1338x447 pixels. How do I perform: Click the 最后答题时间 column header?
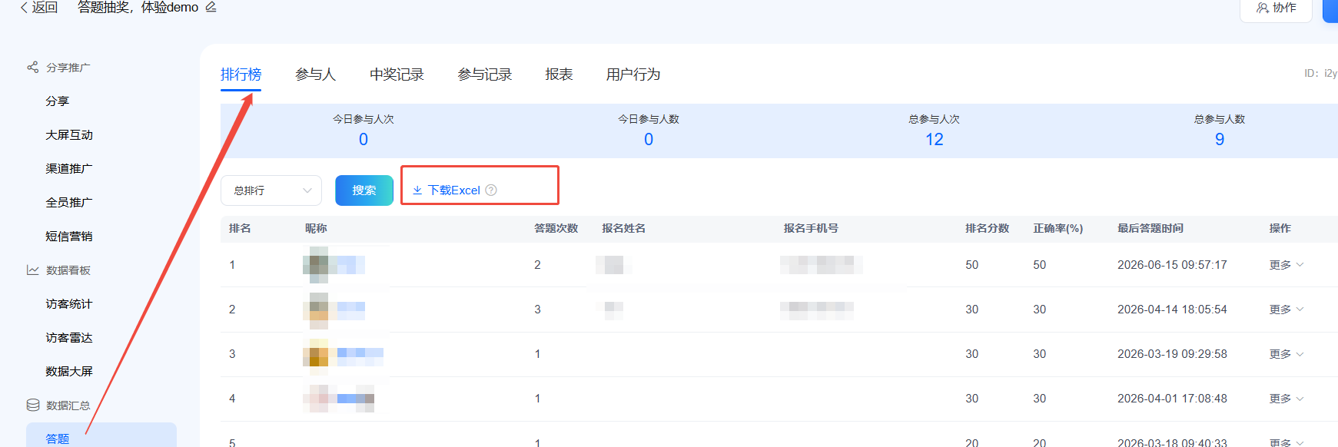[x=1150, y=229]
